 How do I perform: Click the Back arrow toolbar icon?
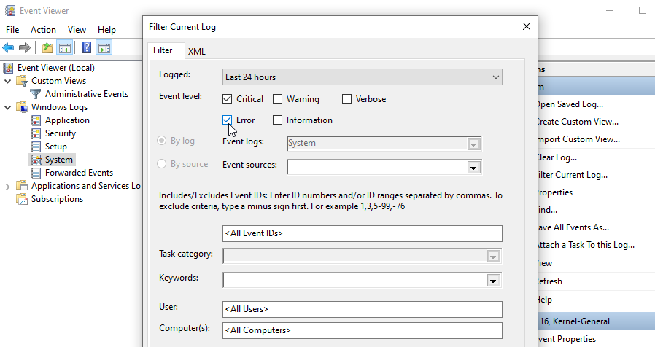pyautogui.click(x=9, y=48)
